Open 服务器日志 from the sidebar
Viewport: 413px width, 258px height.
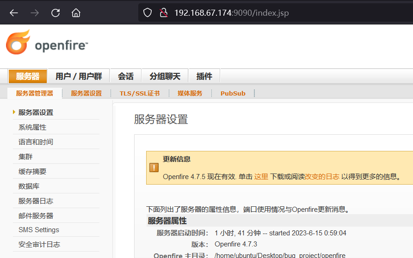(36, 201)
